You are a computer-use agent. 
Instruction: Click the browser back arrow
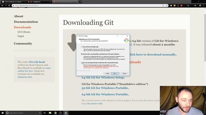click(x=2, y=6)
